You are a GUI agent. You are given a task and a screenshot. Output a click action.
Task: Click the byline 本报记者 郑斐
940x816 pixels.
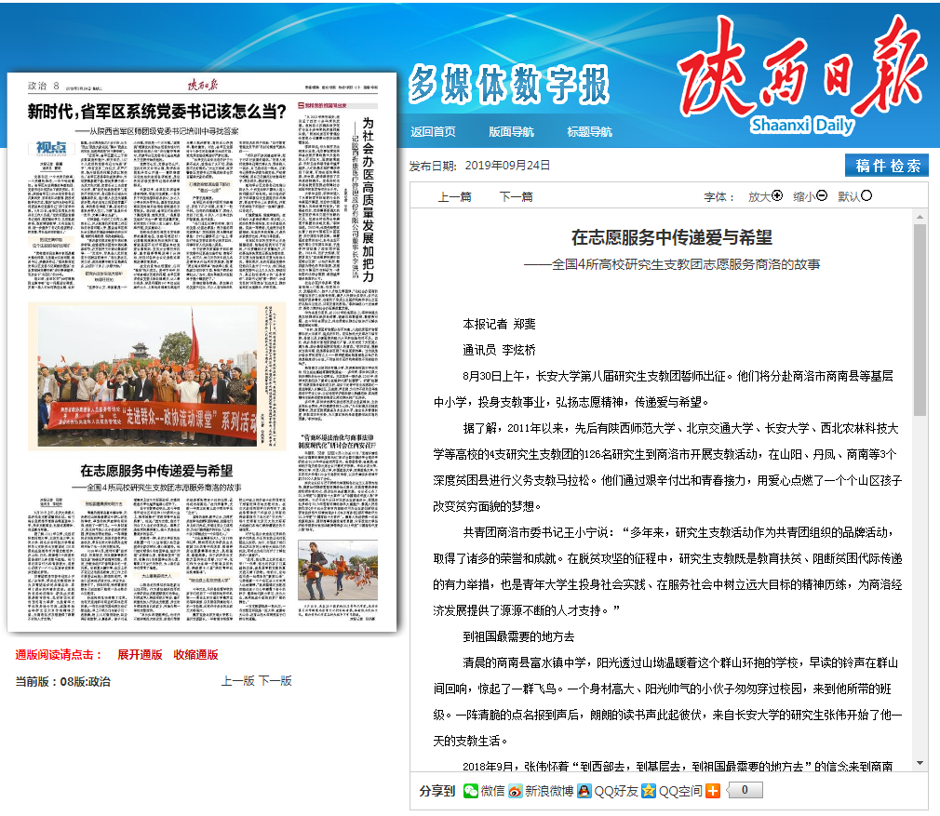(500, 324)
